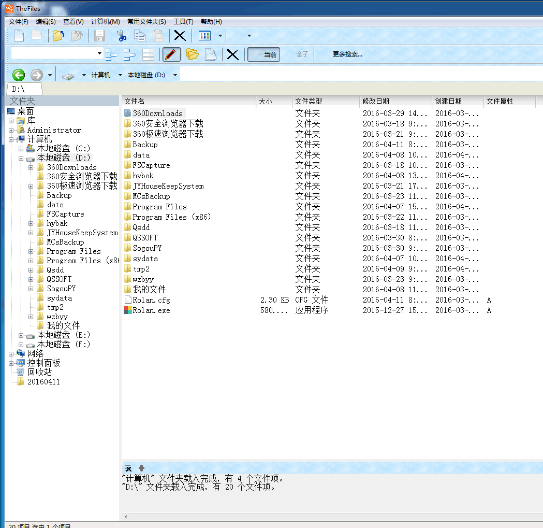Click the Save floppy disk icon

click(100, 36)
